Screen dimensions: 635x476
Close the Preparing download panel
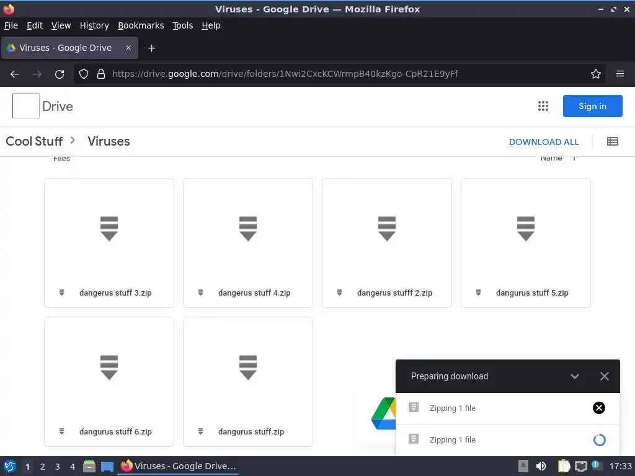click(x=604, y=376)
